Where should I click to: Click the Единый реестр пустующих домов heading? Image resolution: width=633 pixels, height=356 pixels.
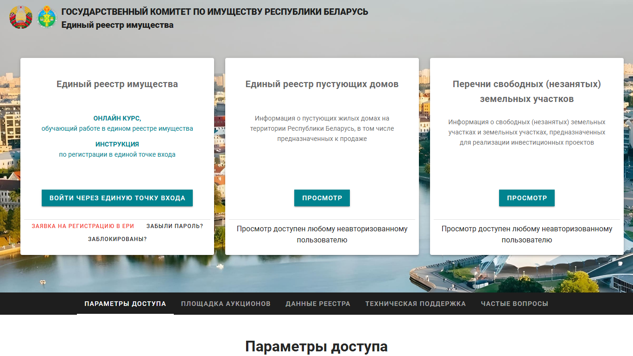(x=322, y=84)
